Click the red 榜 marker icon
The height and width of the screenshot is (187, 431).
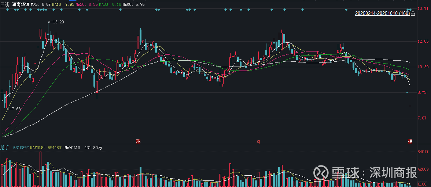coord(410,141)
